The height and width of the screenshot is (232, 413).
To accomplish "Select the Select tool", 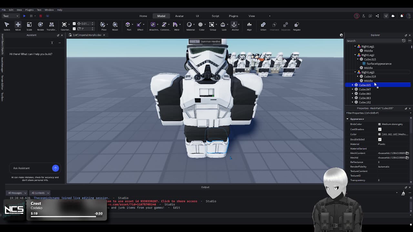I will 7,26.
